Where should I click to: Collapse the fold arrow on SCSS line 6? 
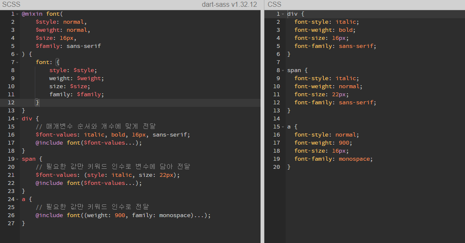17,54
